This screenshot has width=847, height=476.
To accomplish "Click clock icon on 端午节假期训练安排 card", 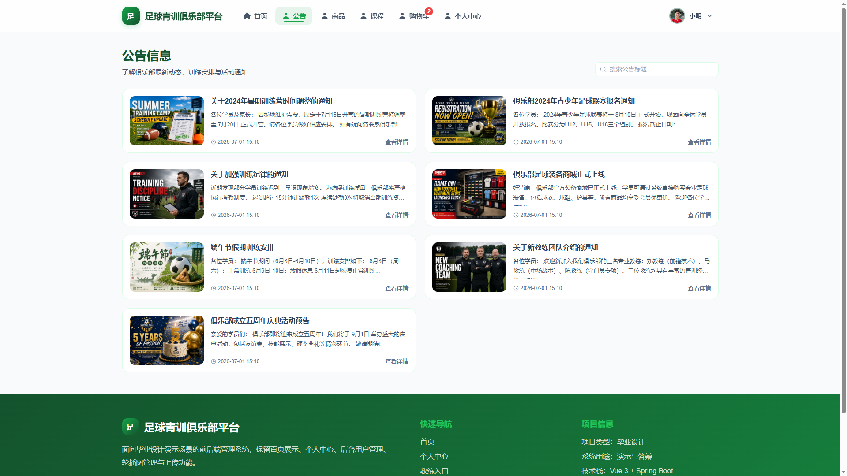I will click(214, 288).
